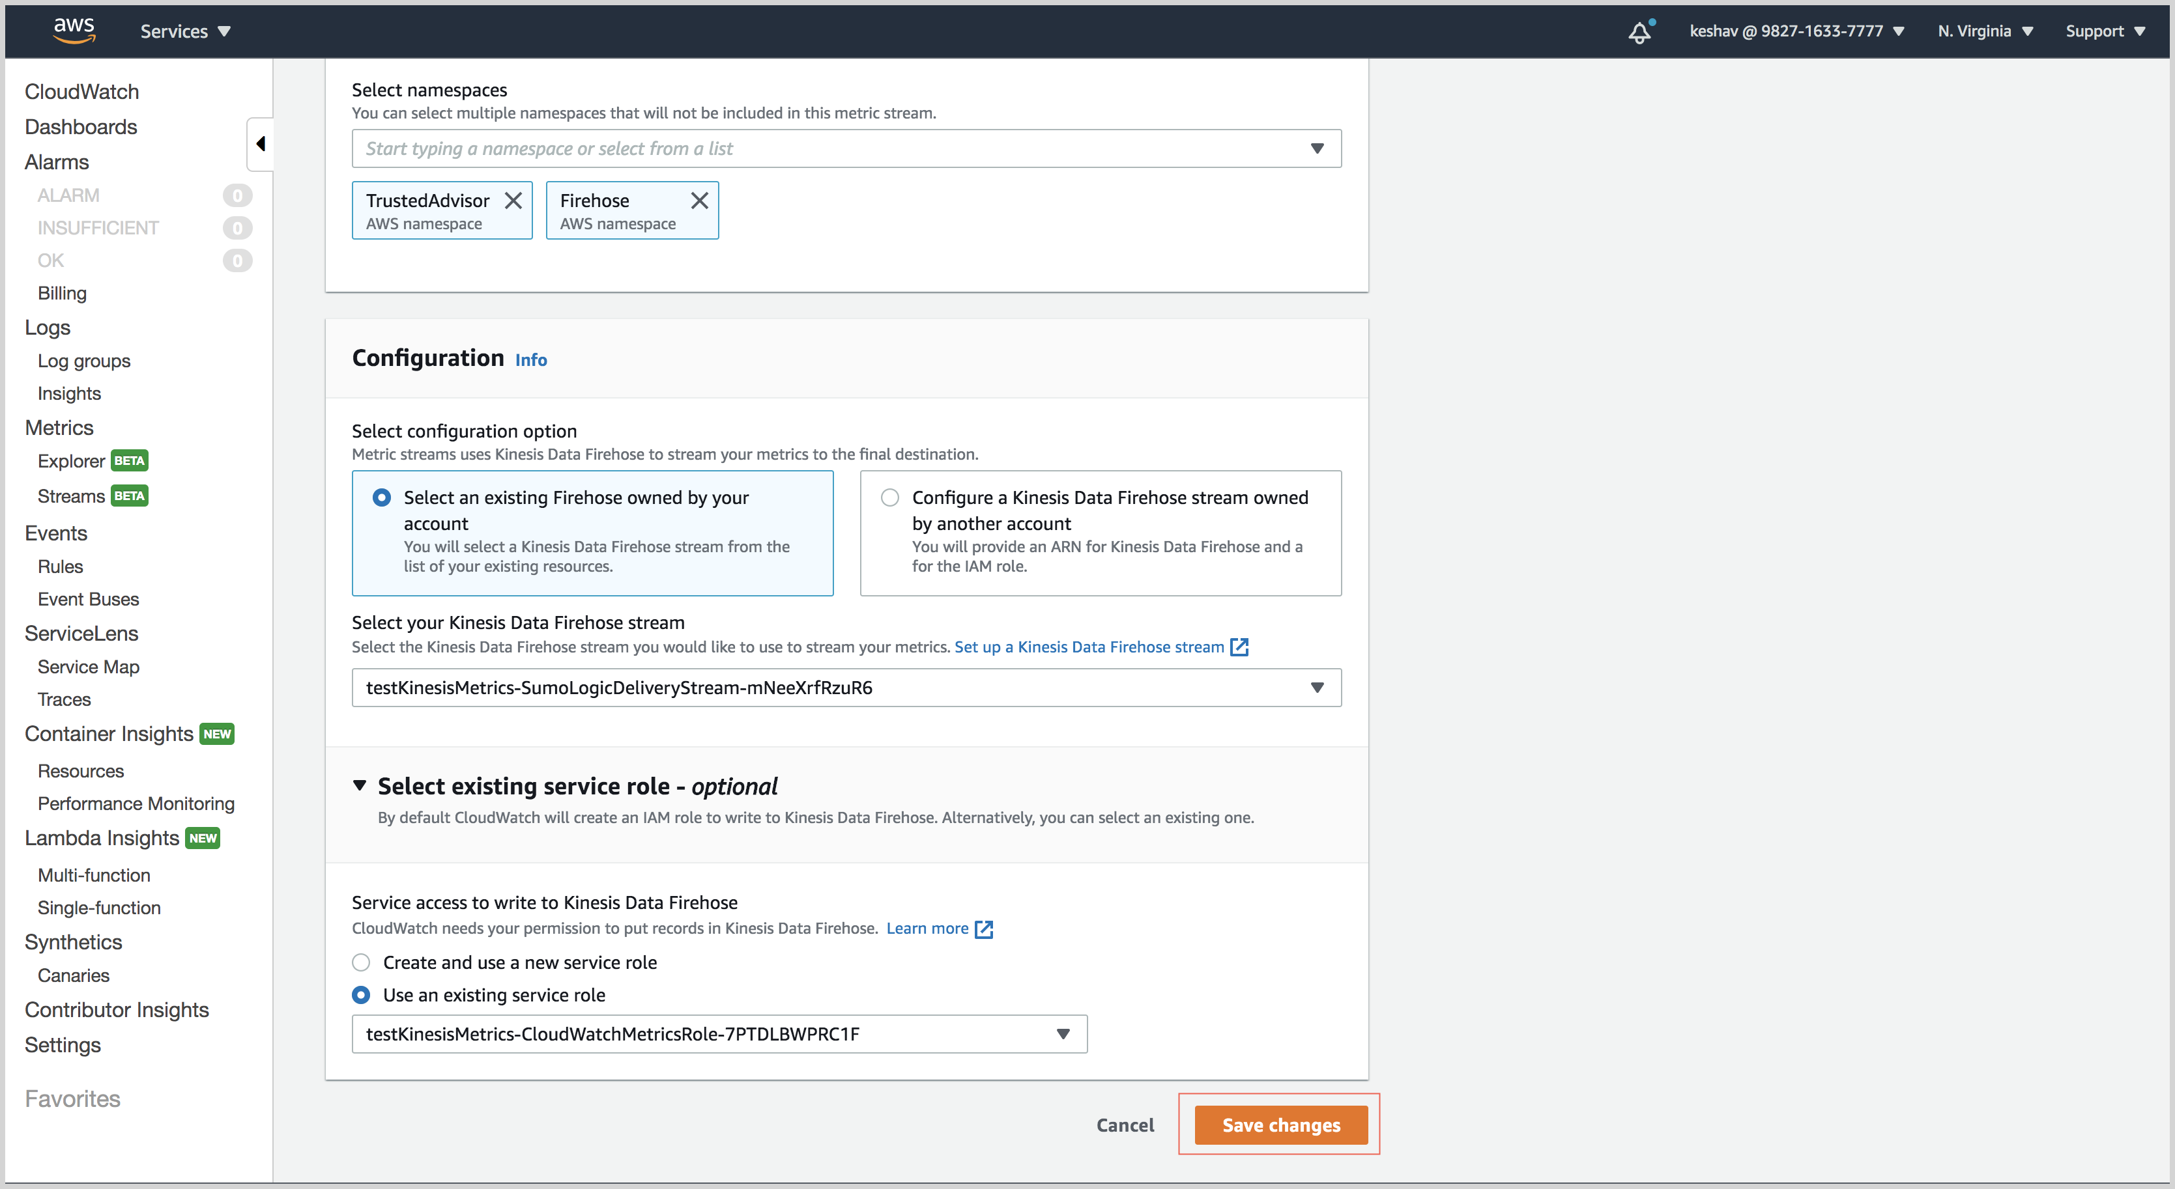Select existing Firehose owned by your account
The image size is (2175, 1189).
point(382,498)
